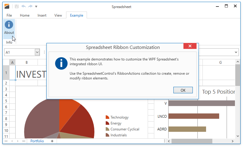Select column B header
Image resolution: width=243 pixels, height=147 pixels.
click(x=27, y=63)
